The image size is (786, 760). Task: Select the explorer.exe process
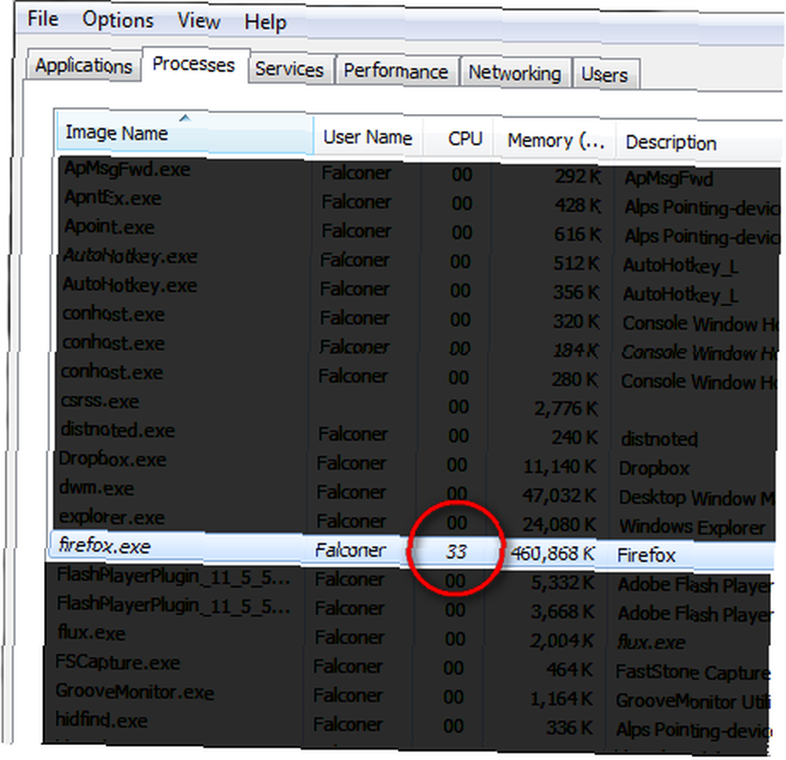tap(415, 521)
